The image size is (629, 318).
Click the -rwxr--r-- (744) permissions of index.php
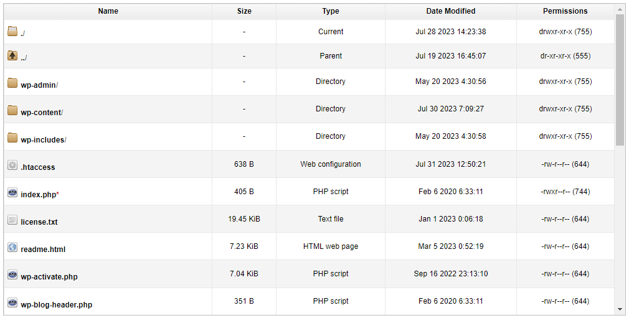[x=565, y=192]
